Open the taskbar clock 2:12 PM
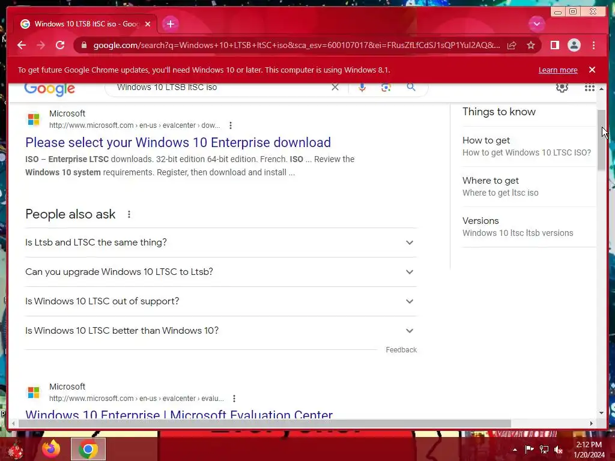This screenshot has width=615, height=461. tap(589, 450)
